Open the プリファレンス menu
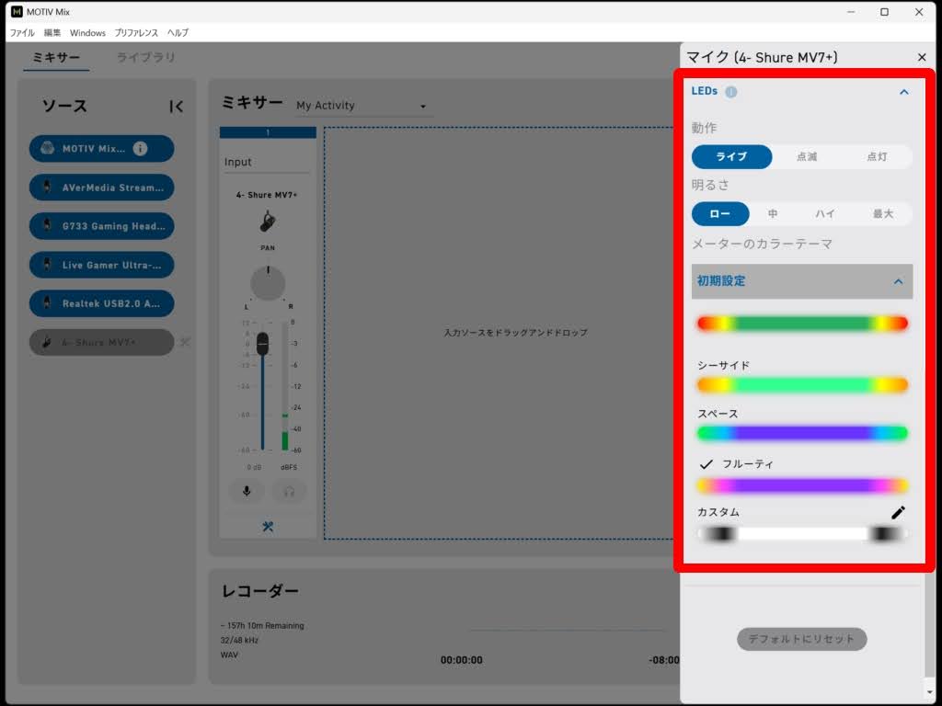This screenshot has width=942, height=706. click(136, 33)
